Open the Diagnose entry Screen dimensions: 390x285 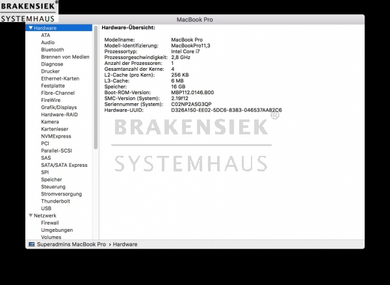[52, 64]
